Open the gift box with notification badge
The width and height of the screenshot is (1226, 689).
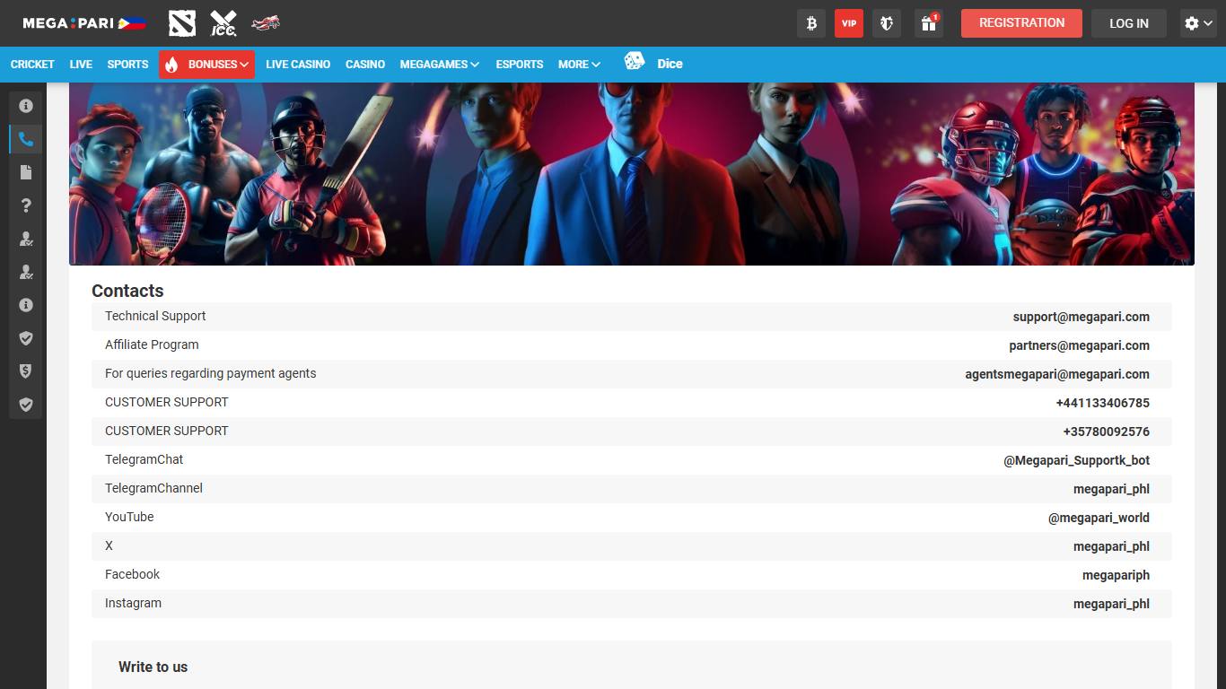[929, 23]
